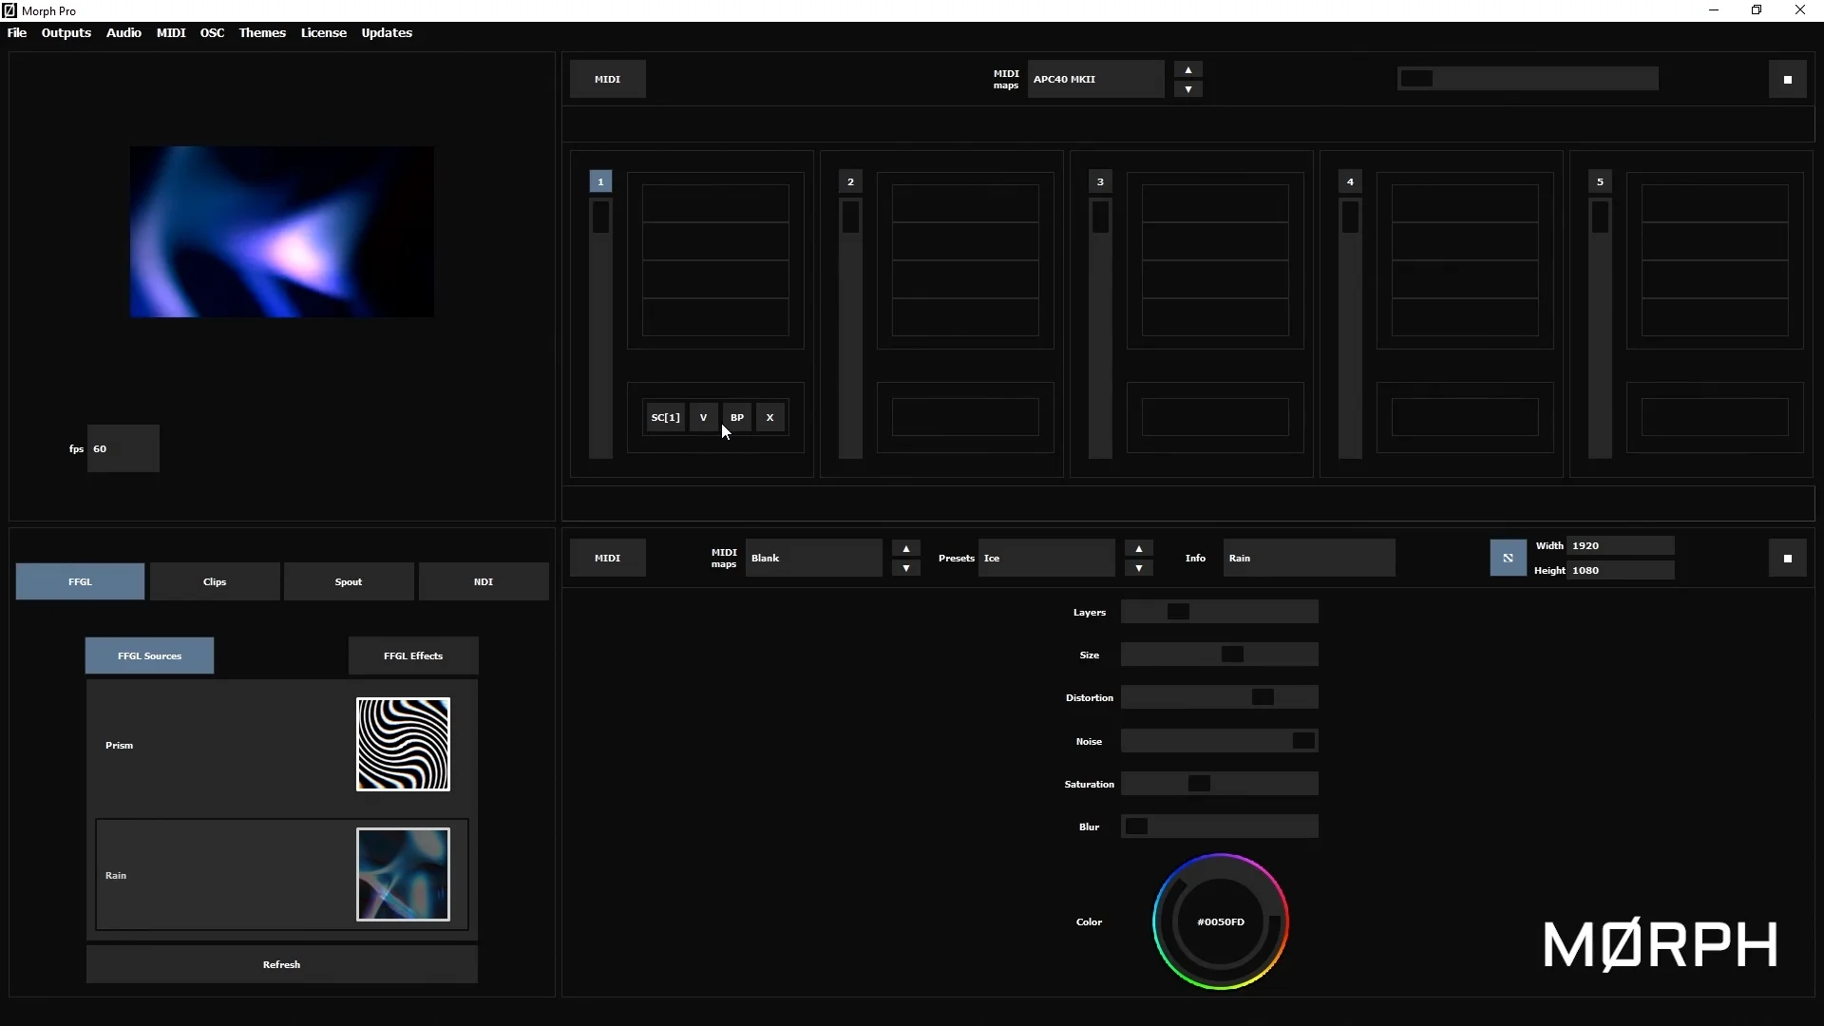Viewport: 1824px width, 1026px height.
Task: Open the Outputs menu
Action: [x=66, y=32]
